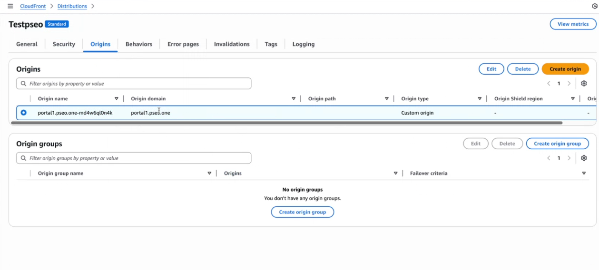Click disabled Delete button in Origin groups
The width and height of the screenshot is (599, 270).
pyautogui.click(x=507, y=144)
